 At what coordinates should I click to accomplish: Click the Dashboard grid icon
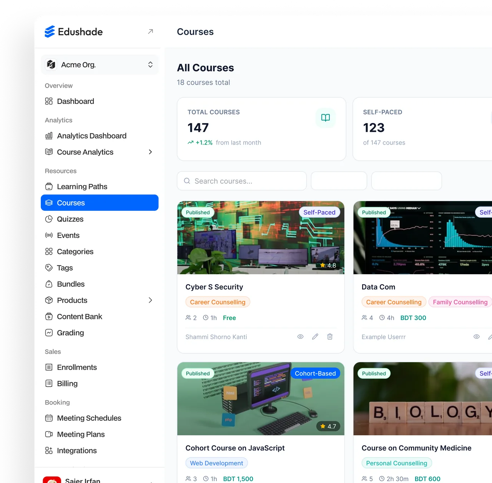coord(49,101)
